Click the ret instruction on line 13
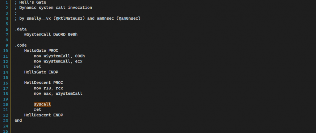This screenshot has width=316, height=133. click(37, 66)
